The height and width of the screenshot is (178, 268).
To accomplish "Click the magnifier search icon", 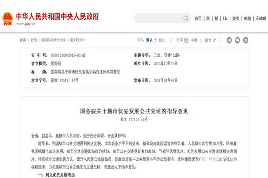I will 186,19.
